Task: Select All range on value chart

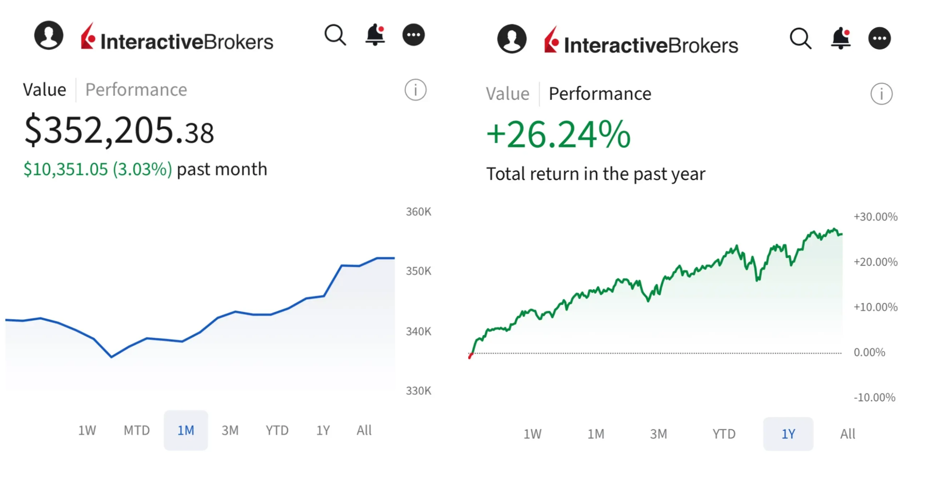Action: point(364,430)
